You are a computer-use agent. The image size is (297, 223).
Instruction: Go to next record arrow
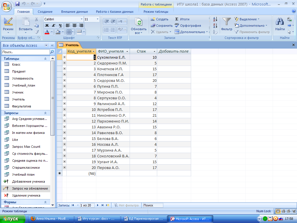tap(97, 205)
